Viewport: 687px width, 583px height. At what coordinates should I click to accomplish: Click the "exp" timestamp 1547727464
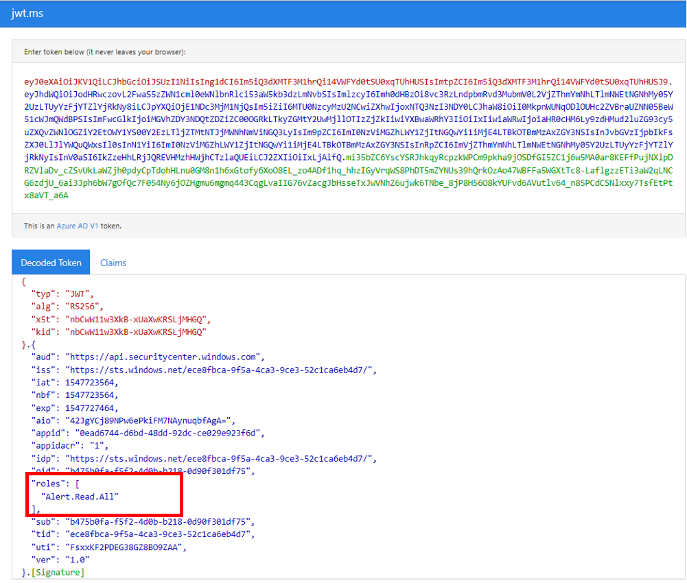[91, 408]
